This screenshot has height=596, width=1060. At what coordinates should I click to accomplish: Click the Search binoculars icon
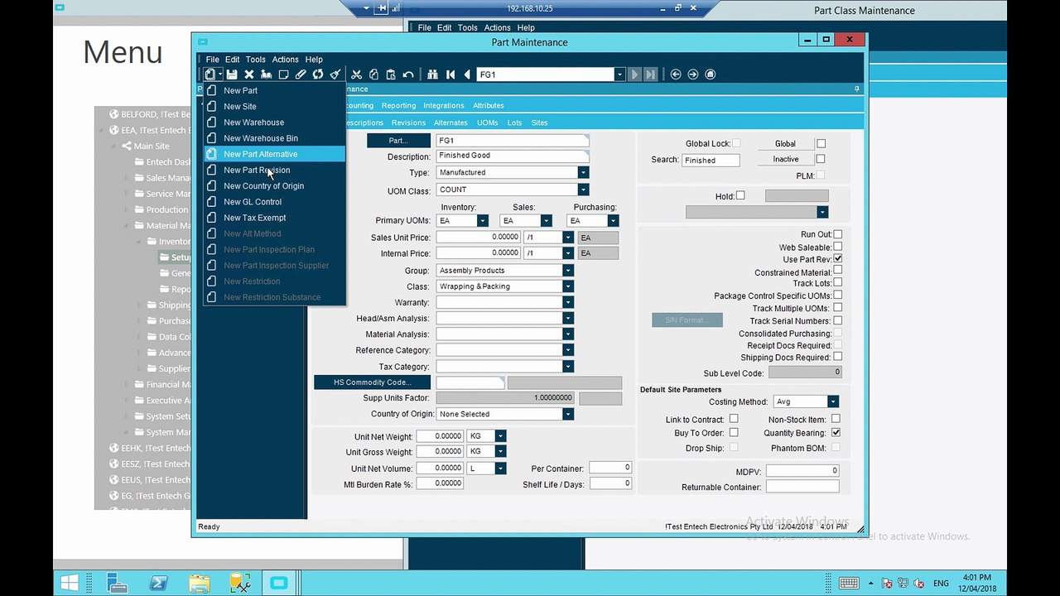[432, 74]
